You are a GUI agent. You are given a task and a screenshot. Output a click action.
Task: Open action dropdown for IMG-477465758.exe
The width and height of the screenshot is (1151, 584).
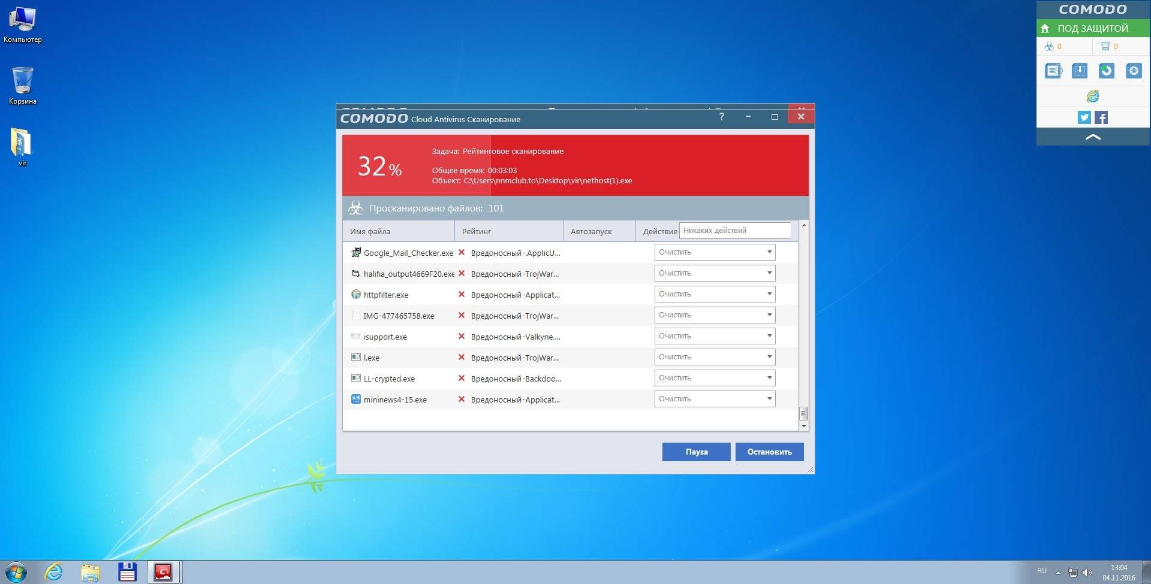tap(715, 315)
